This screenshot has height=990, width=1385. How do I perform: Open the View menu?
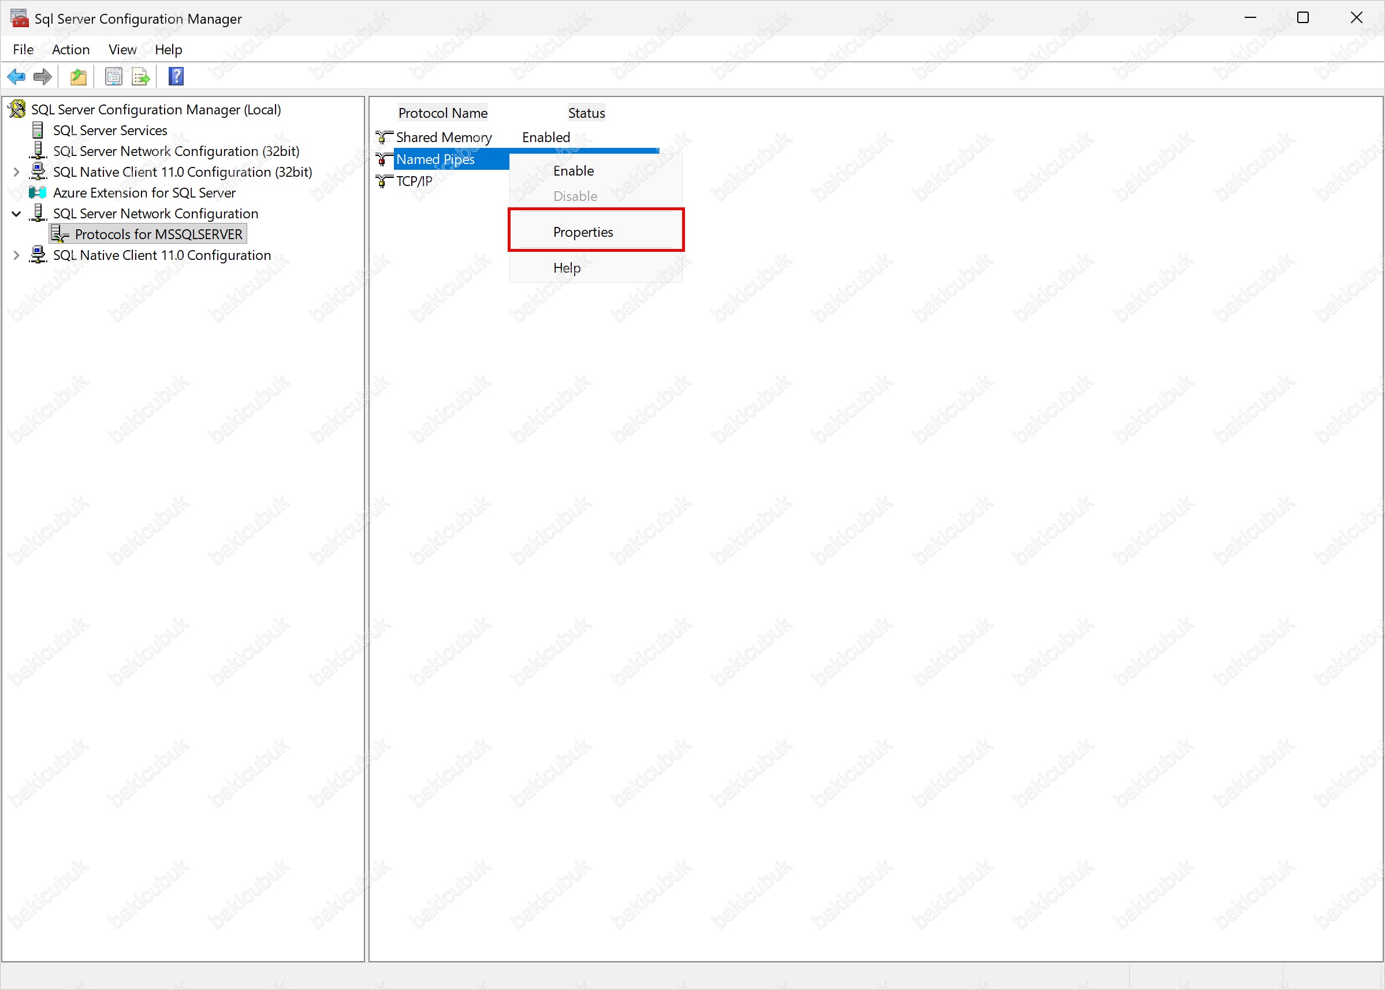pos(122,49)
